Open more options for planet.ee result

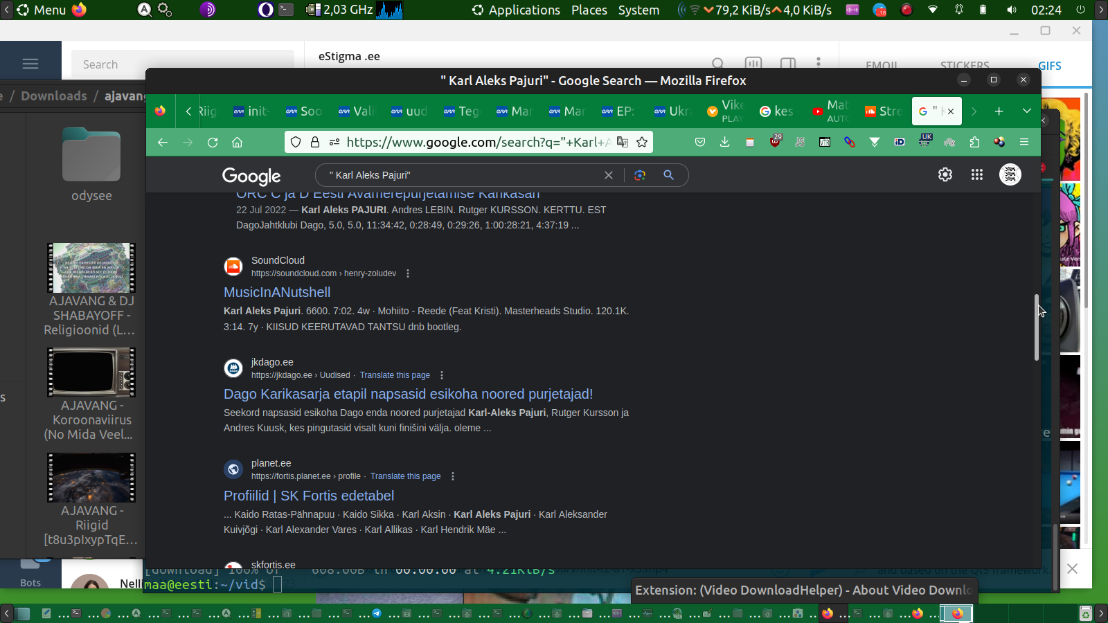(x=453, y=476)
